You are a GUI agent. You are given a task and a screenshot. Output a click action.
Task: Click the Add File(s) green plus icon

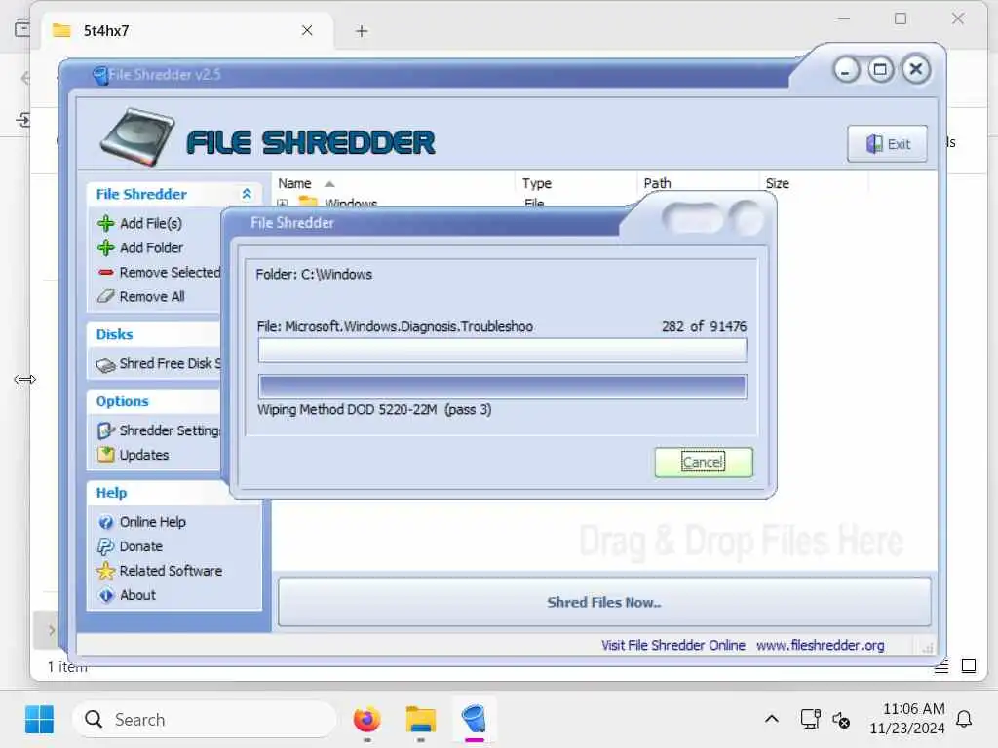(105, 223)
